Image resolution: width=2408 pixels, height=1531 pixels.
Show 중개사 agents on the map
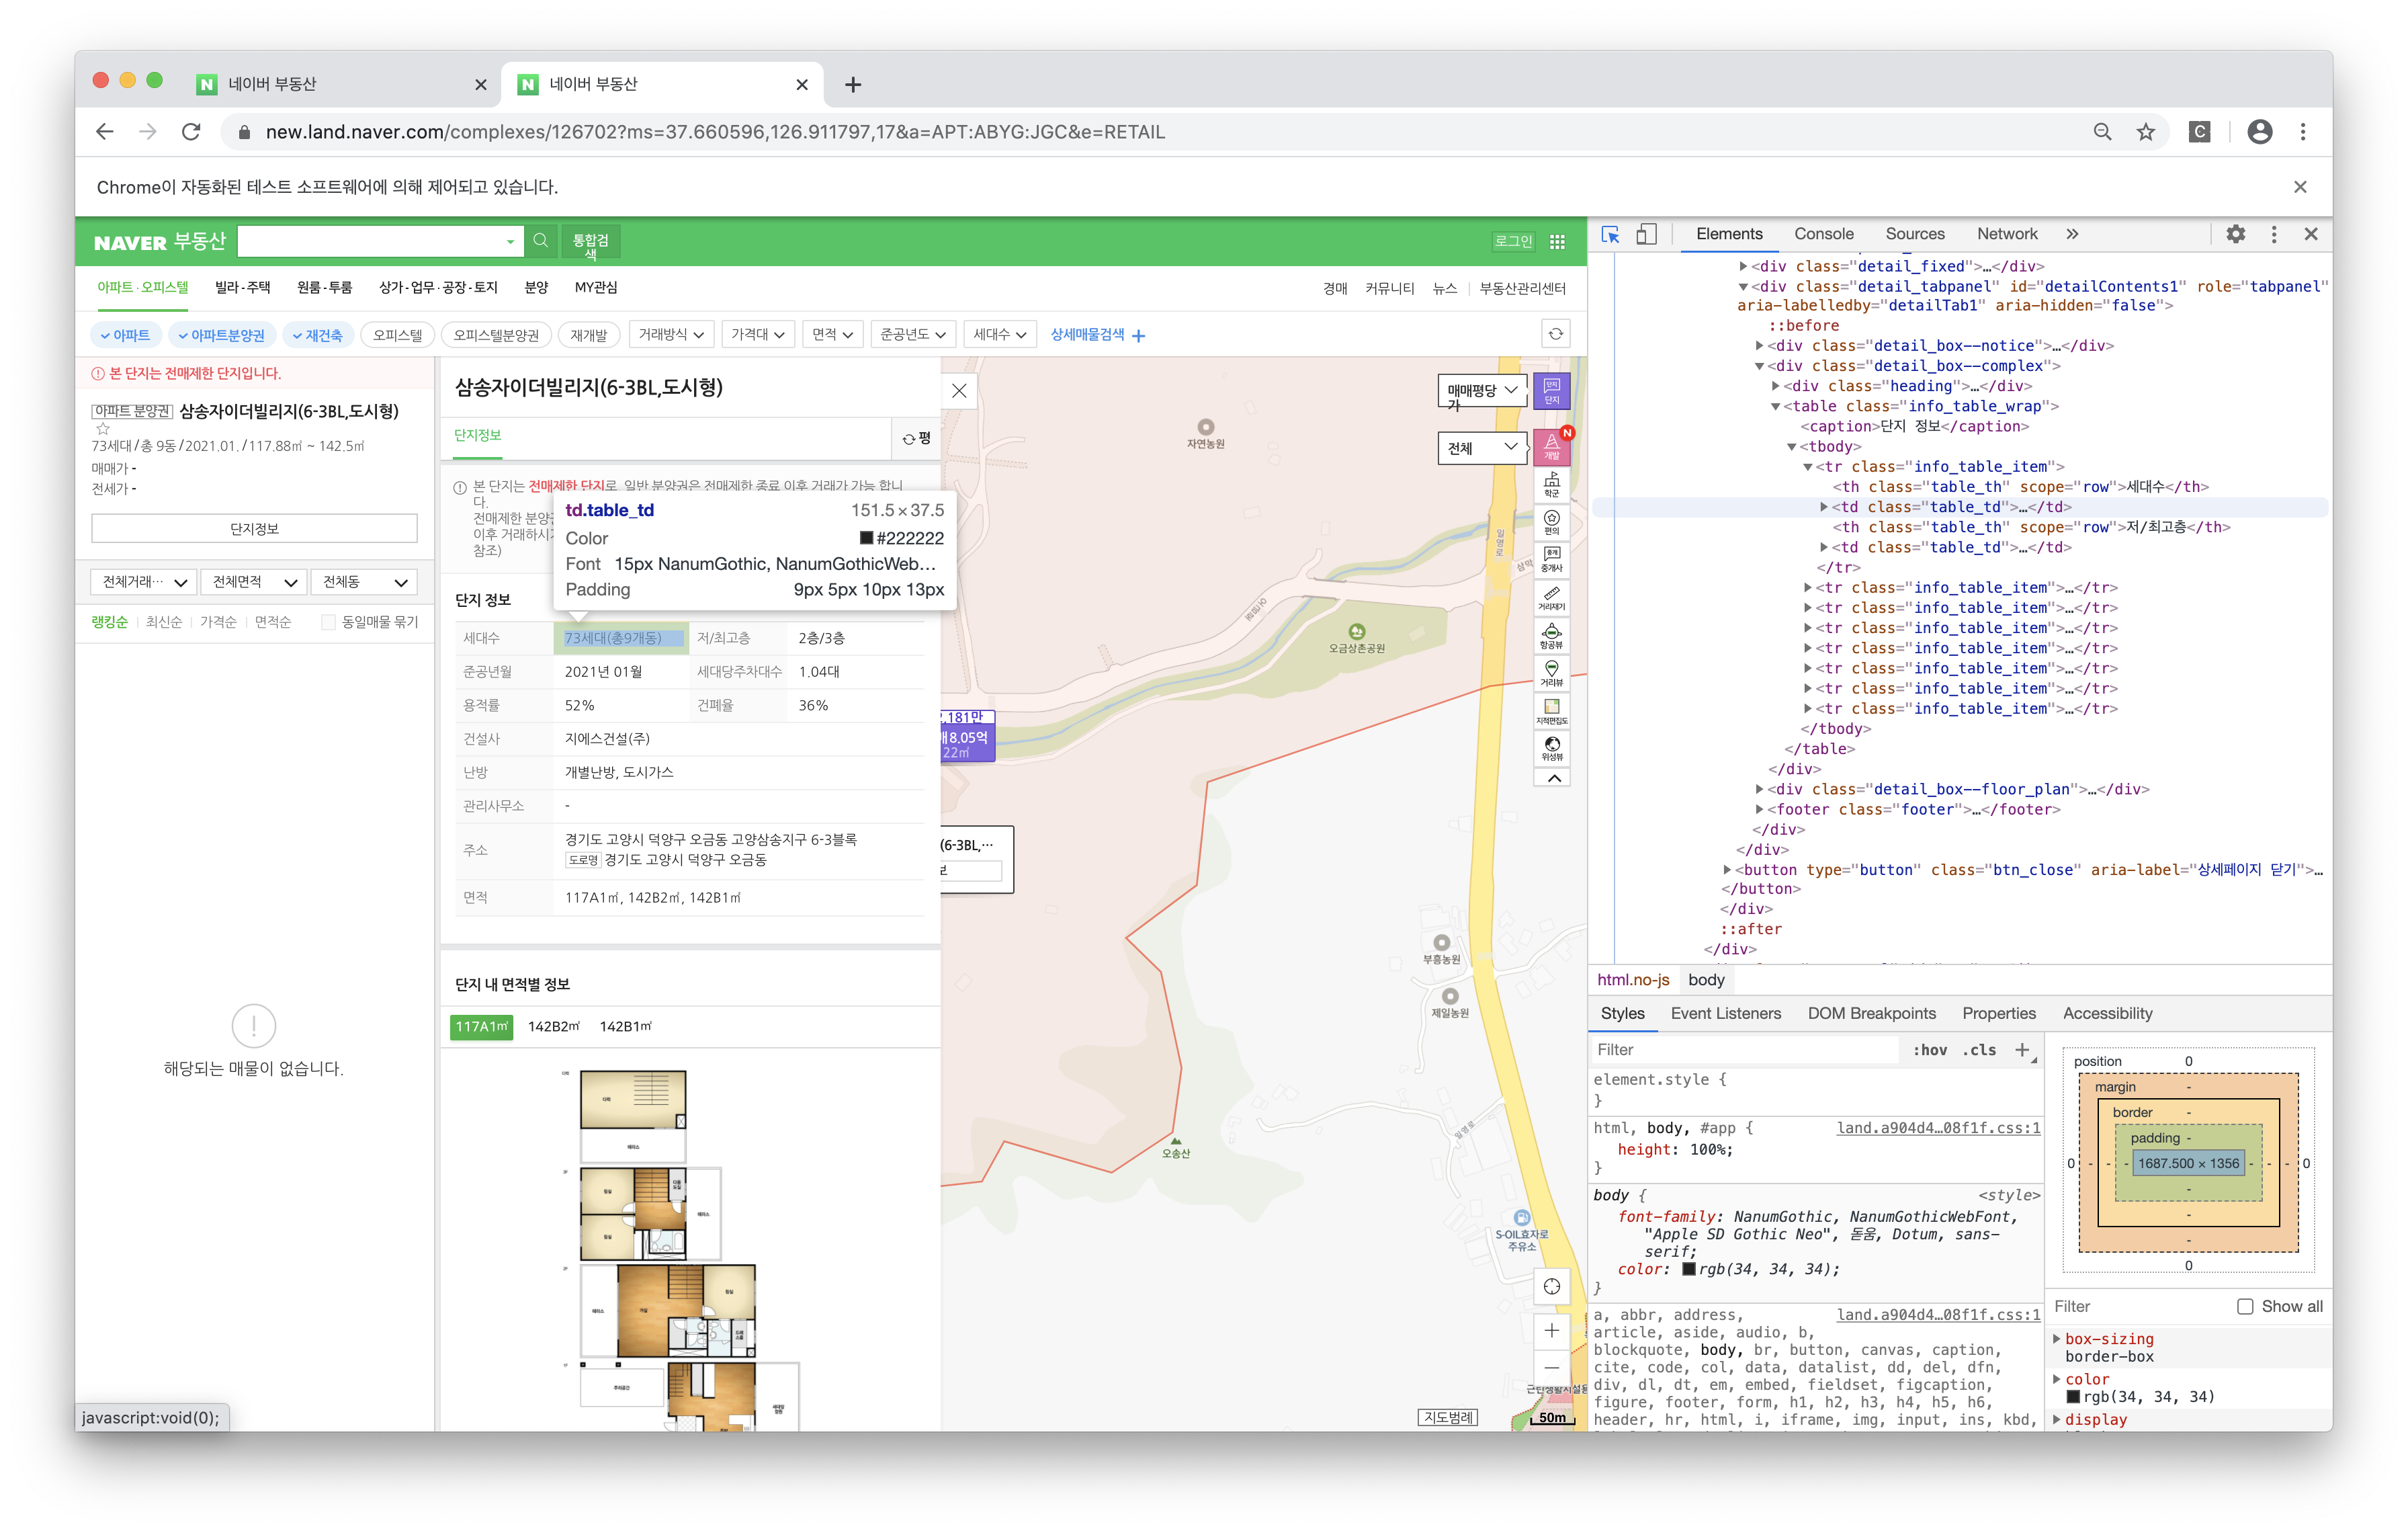[1551, 560]
